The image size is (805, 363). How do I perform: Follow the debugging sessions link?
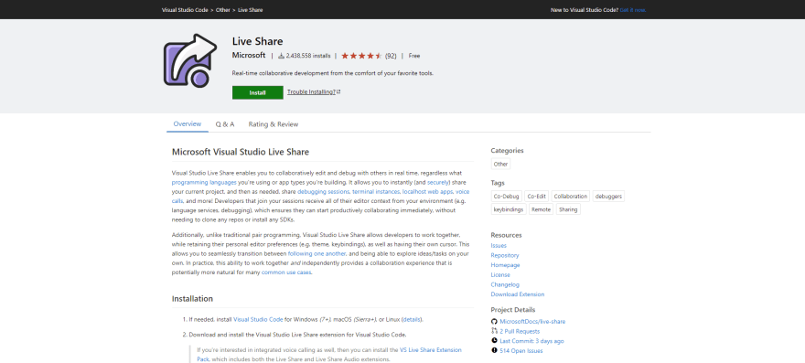coord(324,191)
